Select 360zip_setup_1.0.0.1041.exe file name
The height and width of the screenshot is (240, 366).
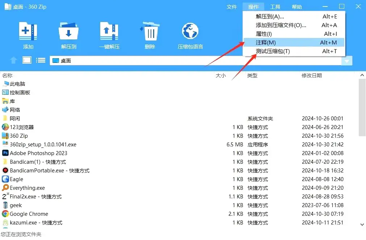pos(43,145)
